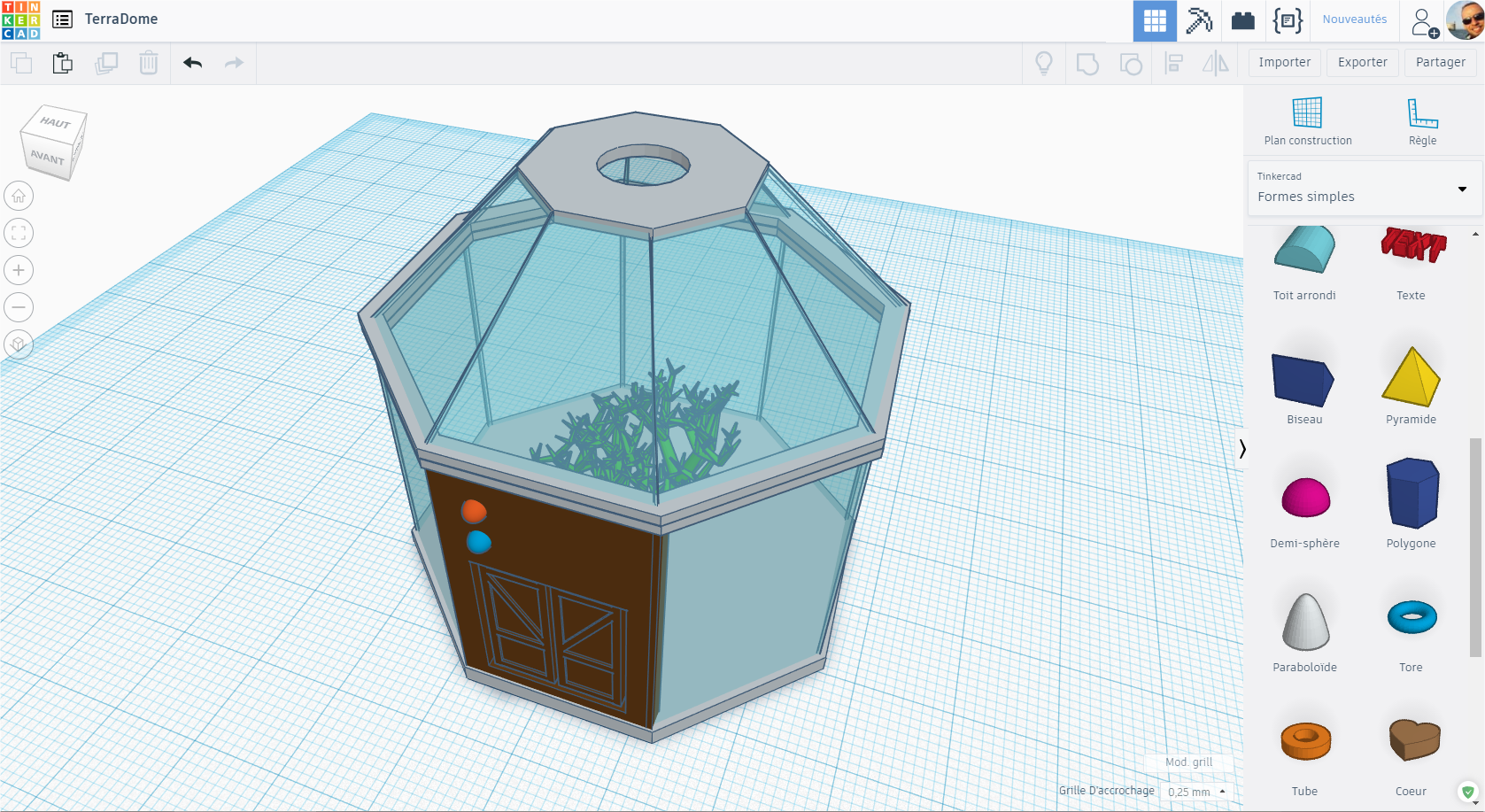Open the Formes simples shape category dropdown
This screenshot has height=812, width=1485.
[x=1364, y=188]
